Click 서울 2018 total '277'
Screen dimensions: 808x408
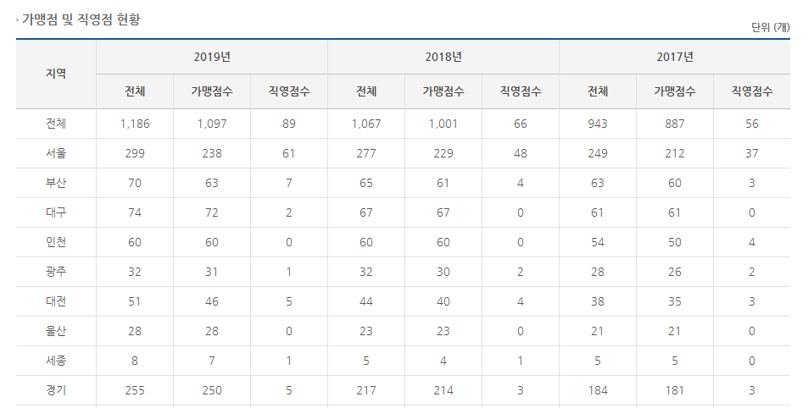pyautogui.click(x=366, y=153)
